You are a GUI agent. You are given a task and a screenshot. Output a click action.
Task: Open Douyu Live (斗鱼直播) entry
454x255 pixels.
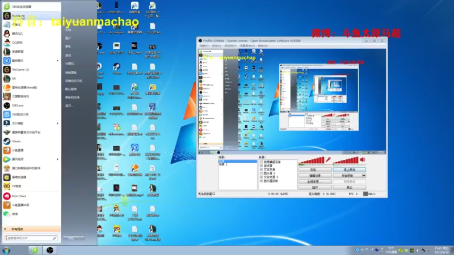31,150
